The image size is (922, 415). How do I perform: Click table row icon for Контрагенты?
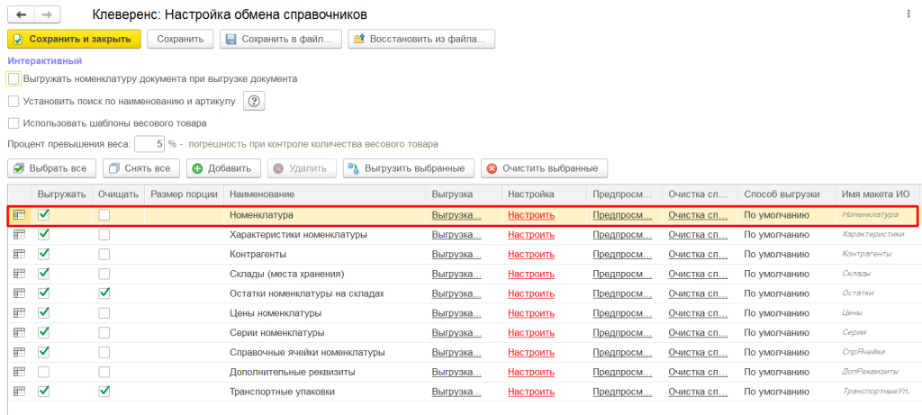coord(20,254)
